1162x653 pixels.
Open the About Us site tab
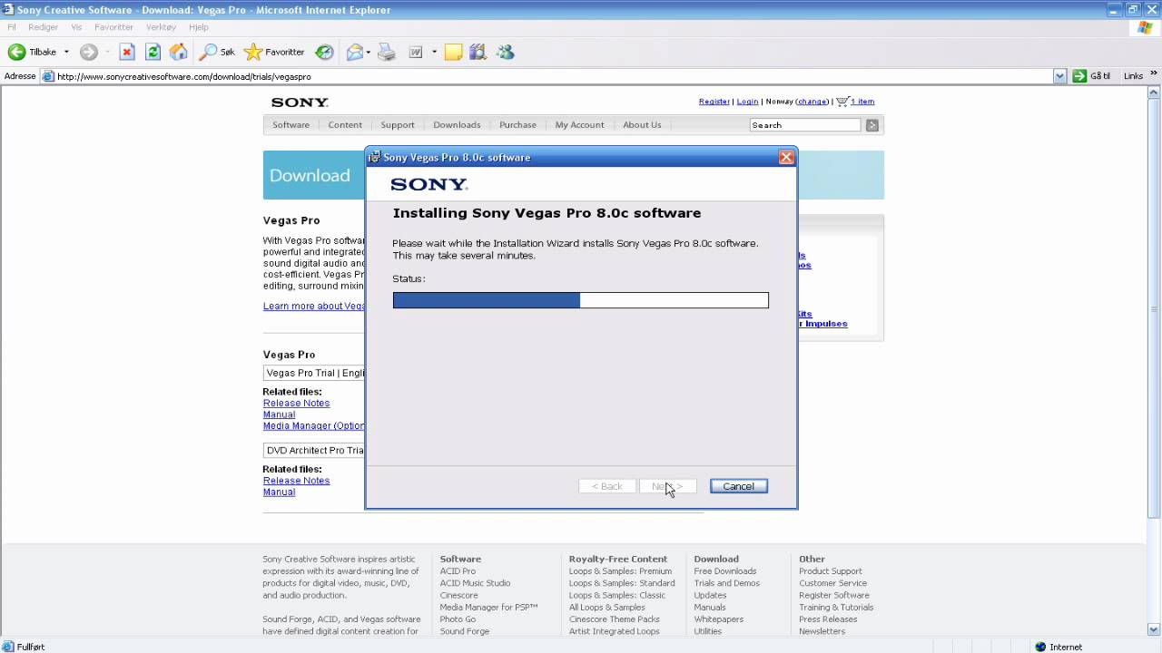coord(642,125)
